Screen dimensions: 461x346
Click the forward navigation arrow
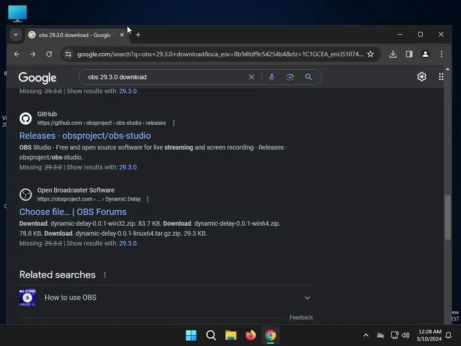(32, 54)
